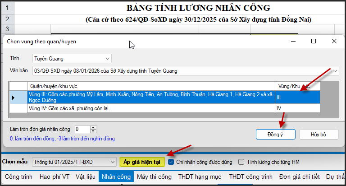Select the Vùng IV row for remaining communes

point(151,108)
